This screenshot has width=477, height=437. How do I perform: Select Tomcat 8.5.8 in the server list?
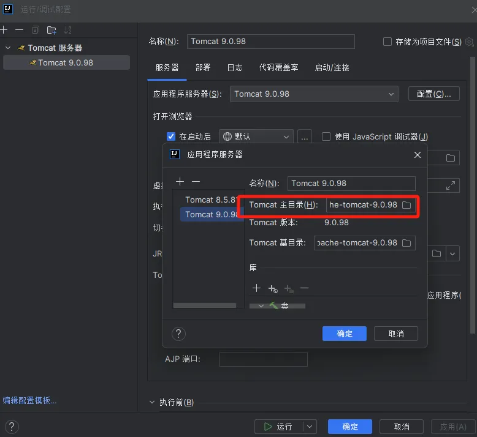211,200
